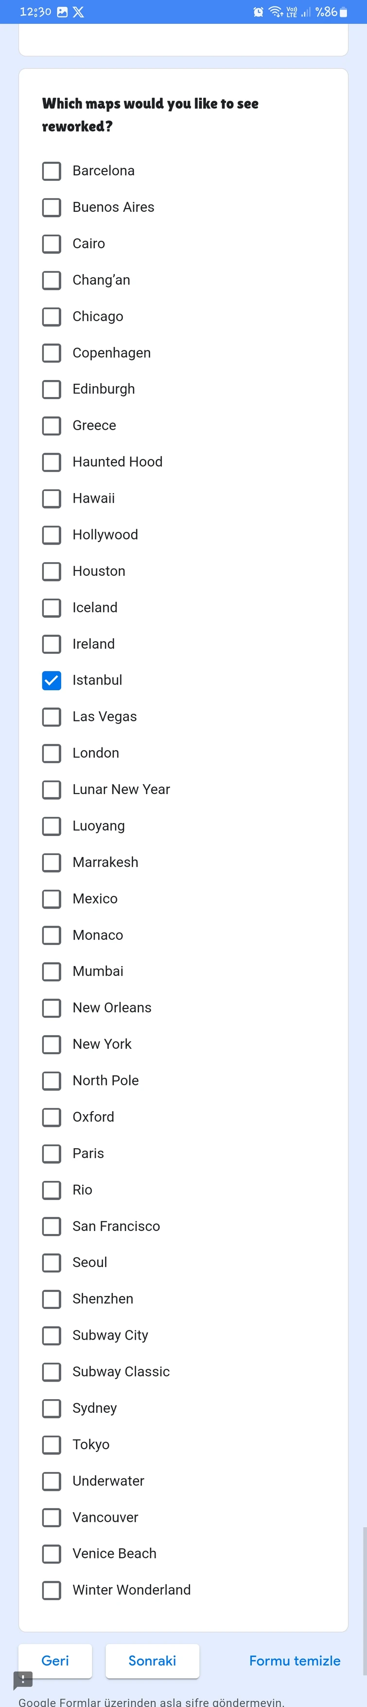Tap the Wi-Fi status icon
367x1707 pixels.
tap(276, 12)
